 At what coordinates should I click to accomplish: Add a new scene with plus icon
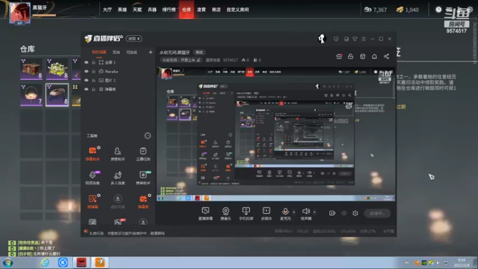pos(151,52)
